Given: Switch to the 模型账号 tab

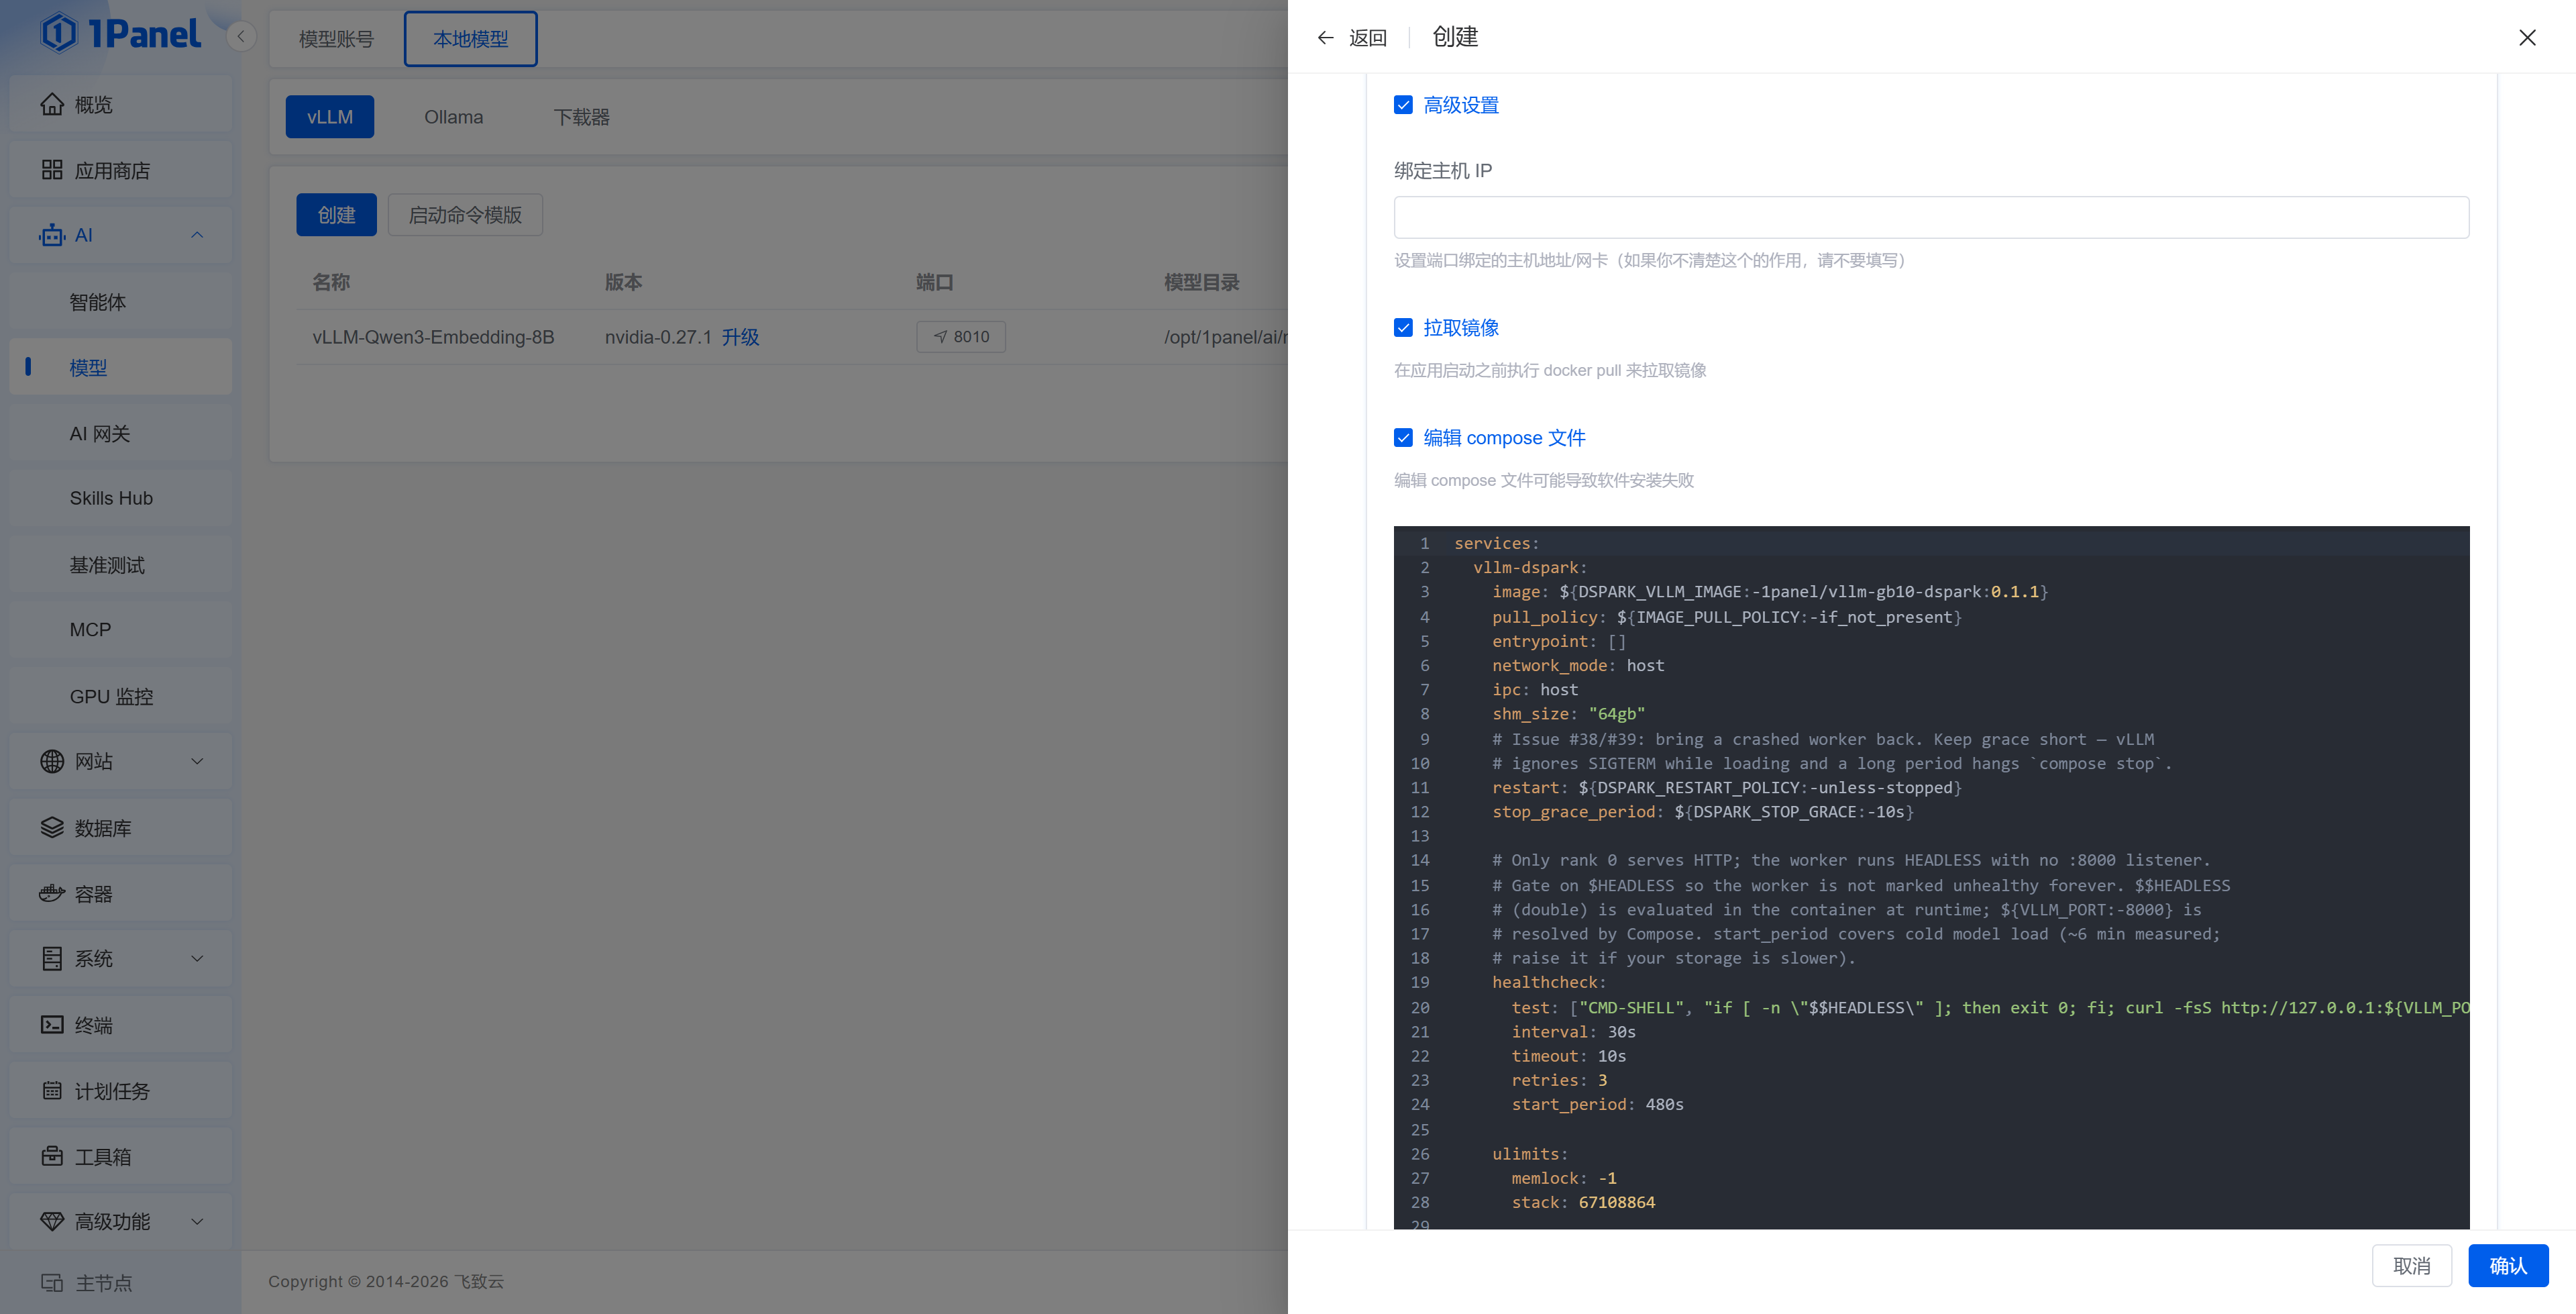Looking at the screenshot, I should point(336,39).
